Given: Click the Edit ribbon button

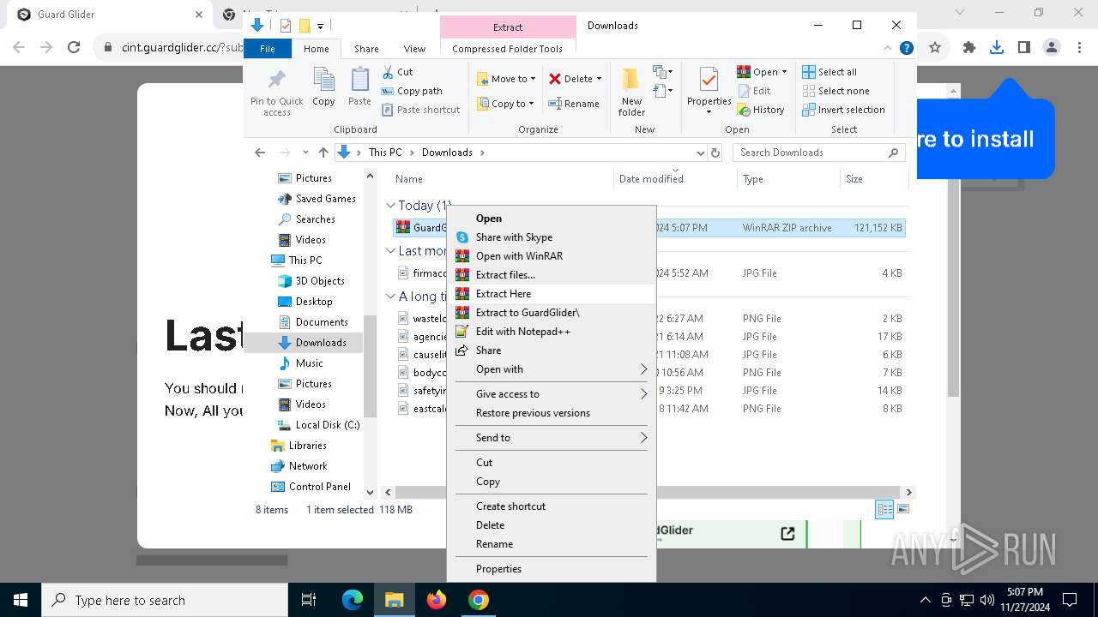Looking at the screenshot, I should pos(753,91).
